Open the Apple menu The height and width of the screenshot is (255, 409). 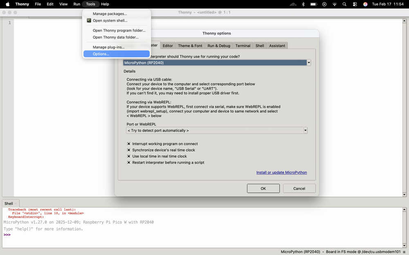[7, 4]
